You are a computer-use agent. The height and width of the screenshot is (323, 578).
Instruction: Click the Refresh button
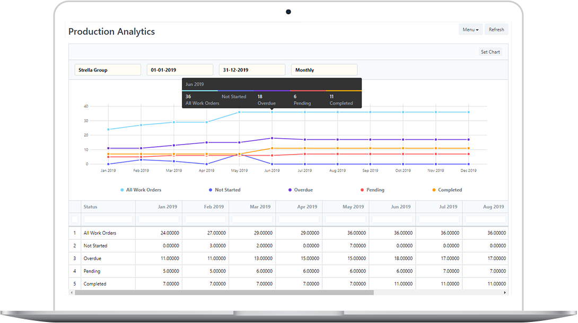(x=496, y=30)
